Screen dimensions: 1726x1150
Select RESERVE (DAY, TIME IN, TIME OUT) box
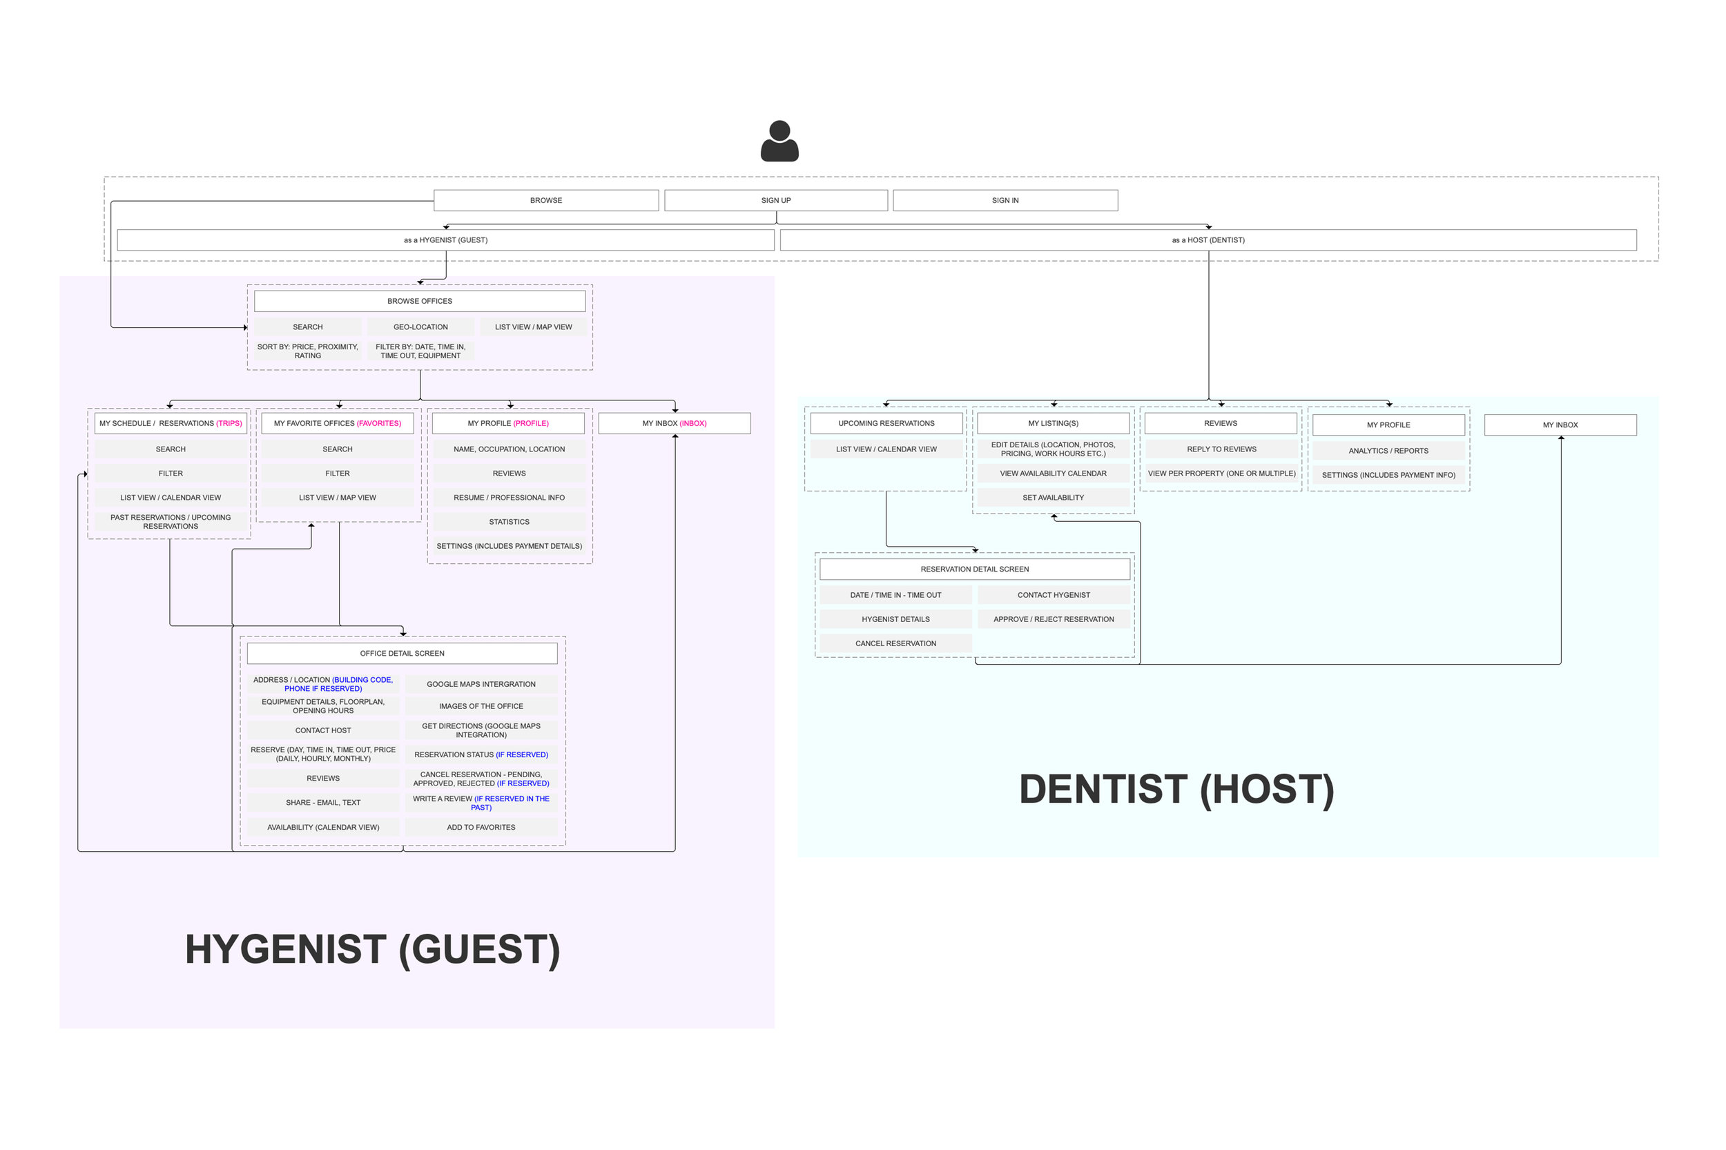pos(322,754)
